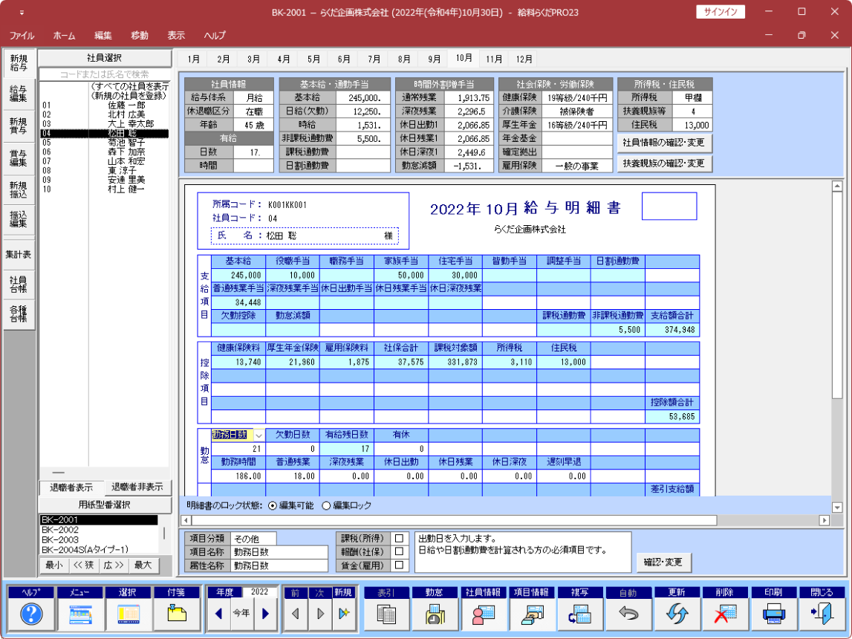Viewport: 852px width, 639px height.
Task: Click the employee search input field
Action: point(104,74)
